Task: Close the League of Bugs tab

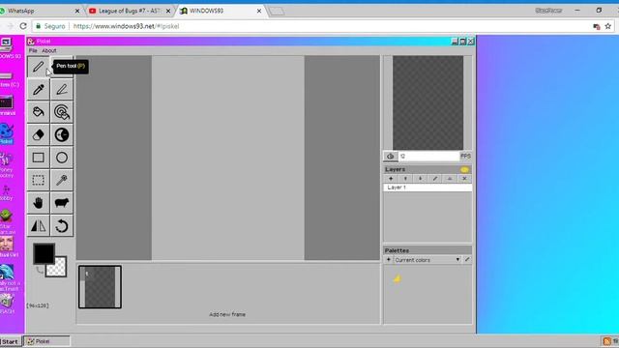Action: pyautogui.click(x=168, y=12)
